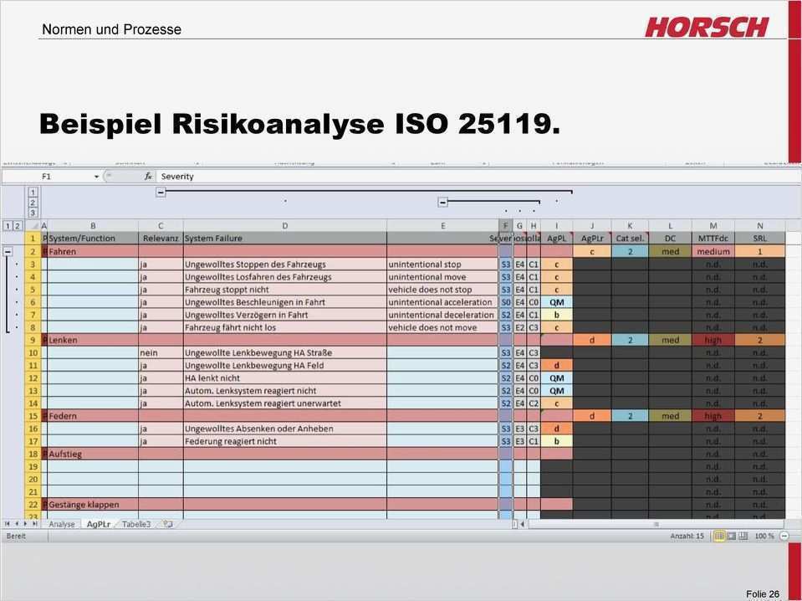Click cell vehicle does not move
The height and width of the screenshot is (601, 802).
pyautogui.click(x=442, y=327)
